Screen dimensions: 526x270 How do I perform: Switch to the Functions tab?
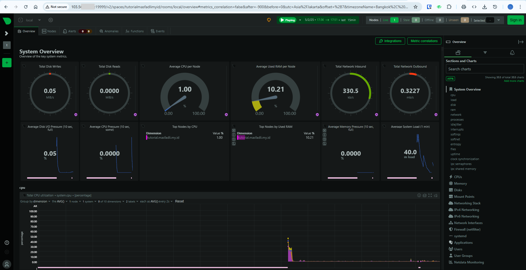click(x=135, y=31)
